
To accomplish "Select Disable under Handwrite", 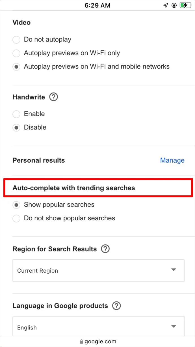I will coord(16,128).
